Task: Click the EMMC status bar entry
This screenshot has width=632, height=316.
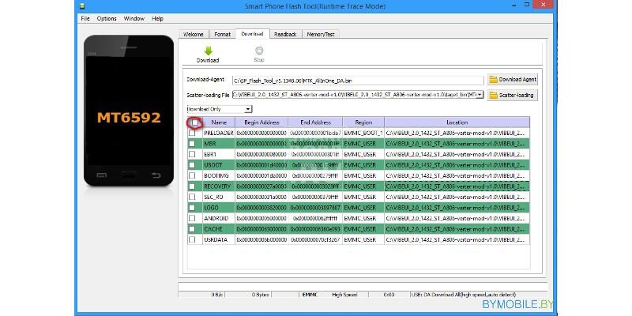Action: 310,295
